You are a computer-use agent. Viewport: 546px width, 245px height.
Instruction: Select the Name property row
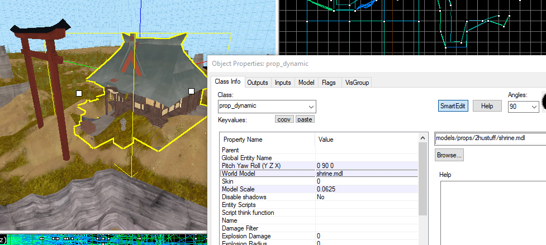coord(319,220)
